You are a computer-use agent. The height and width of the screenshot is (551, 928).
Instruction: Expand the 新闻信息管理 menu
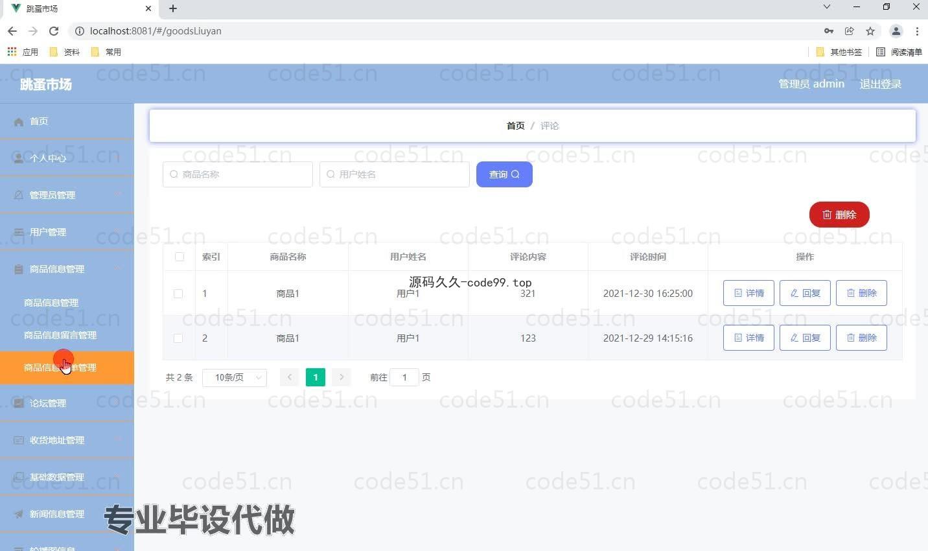click(x=67, y=514)
